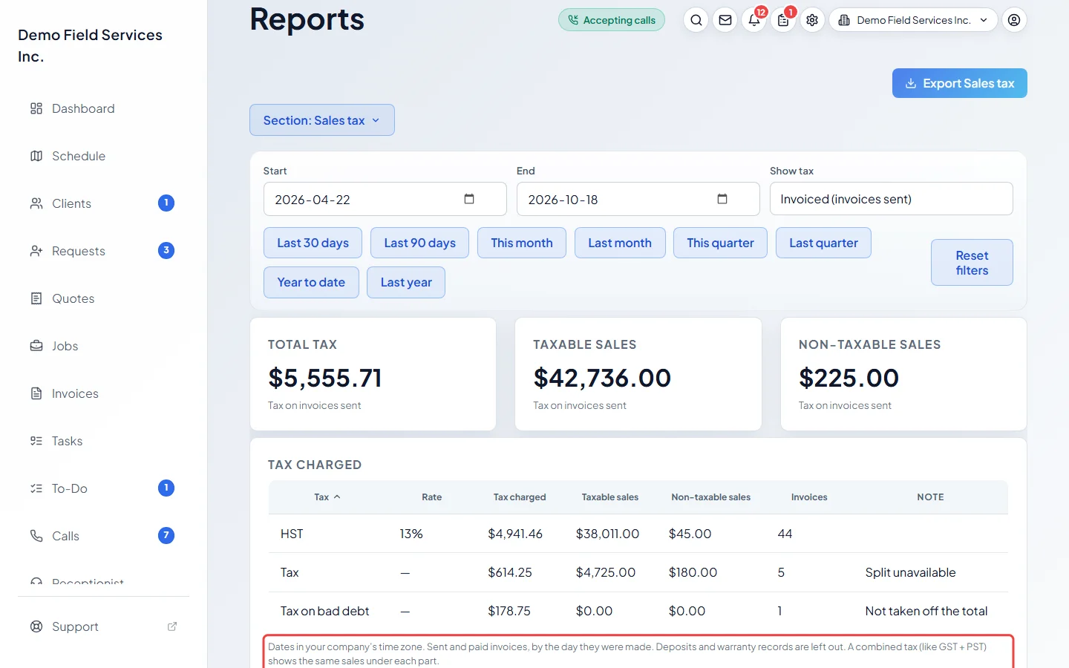This screenshot has height=668, width=1069.
Task: Select the This month preset
Action: (522, 243)
